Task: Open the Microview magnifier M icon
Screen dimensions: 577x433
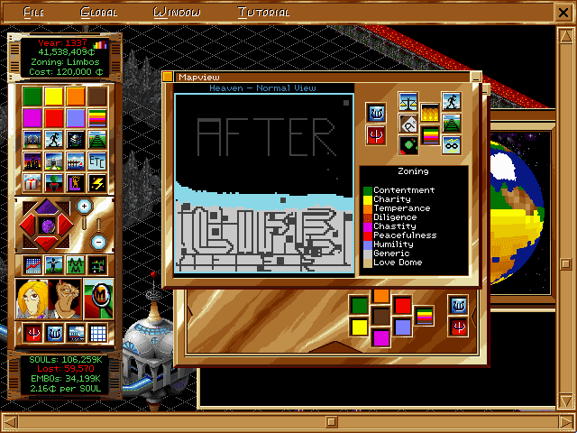Action: tap(98, 299)
